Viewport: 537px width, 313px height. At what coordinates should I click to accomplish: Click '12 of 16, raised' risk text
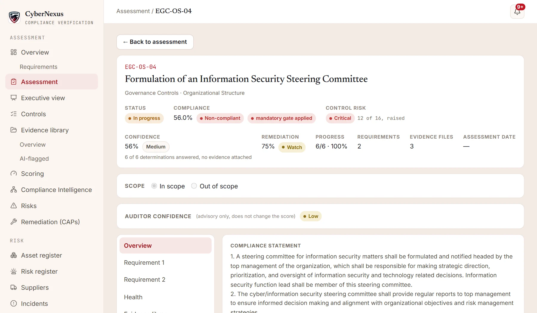tap(381, 118)
